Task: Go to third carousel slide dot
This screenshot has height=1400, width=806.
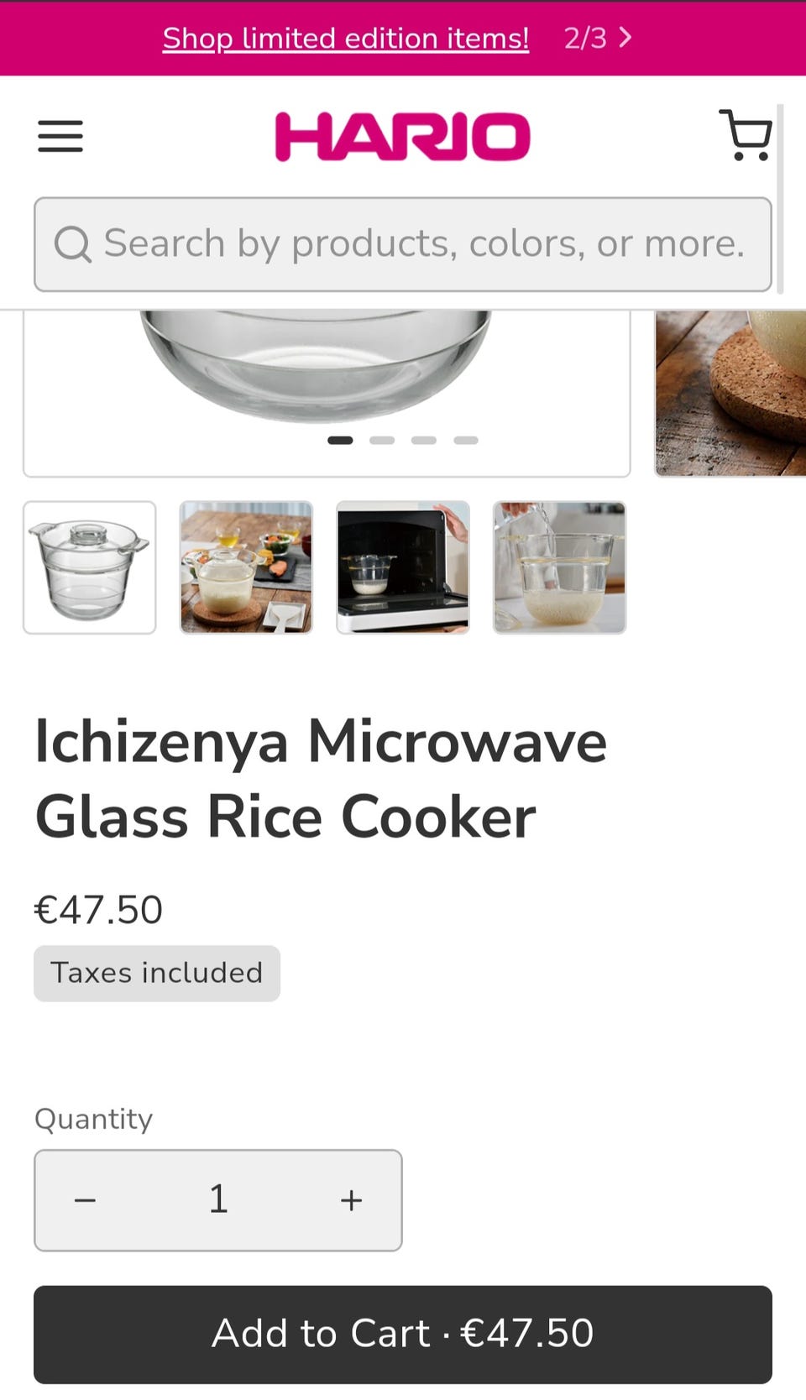Action: pyautogui.click(x=424, y=440)
